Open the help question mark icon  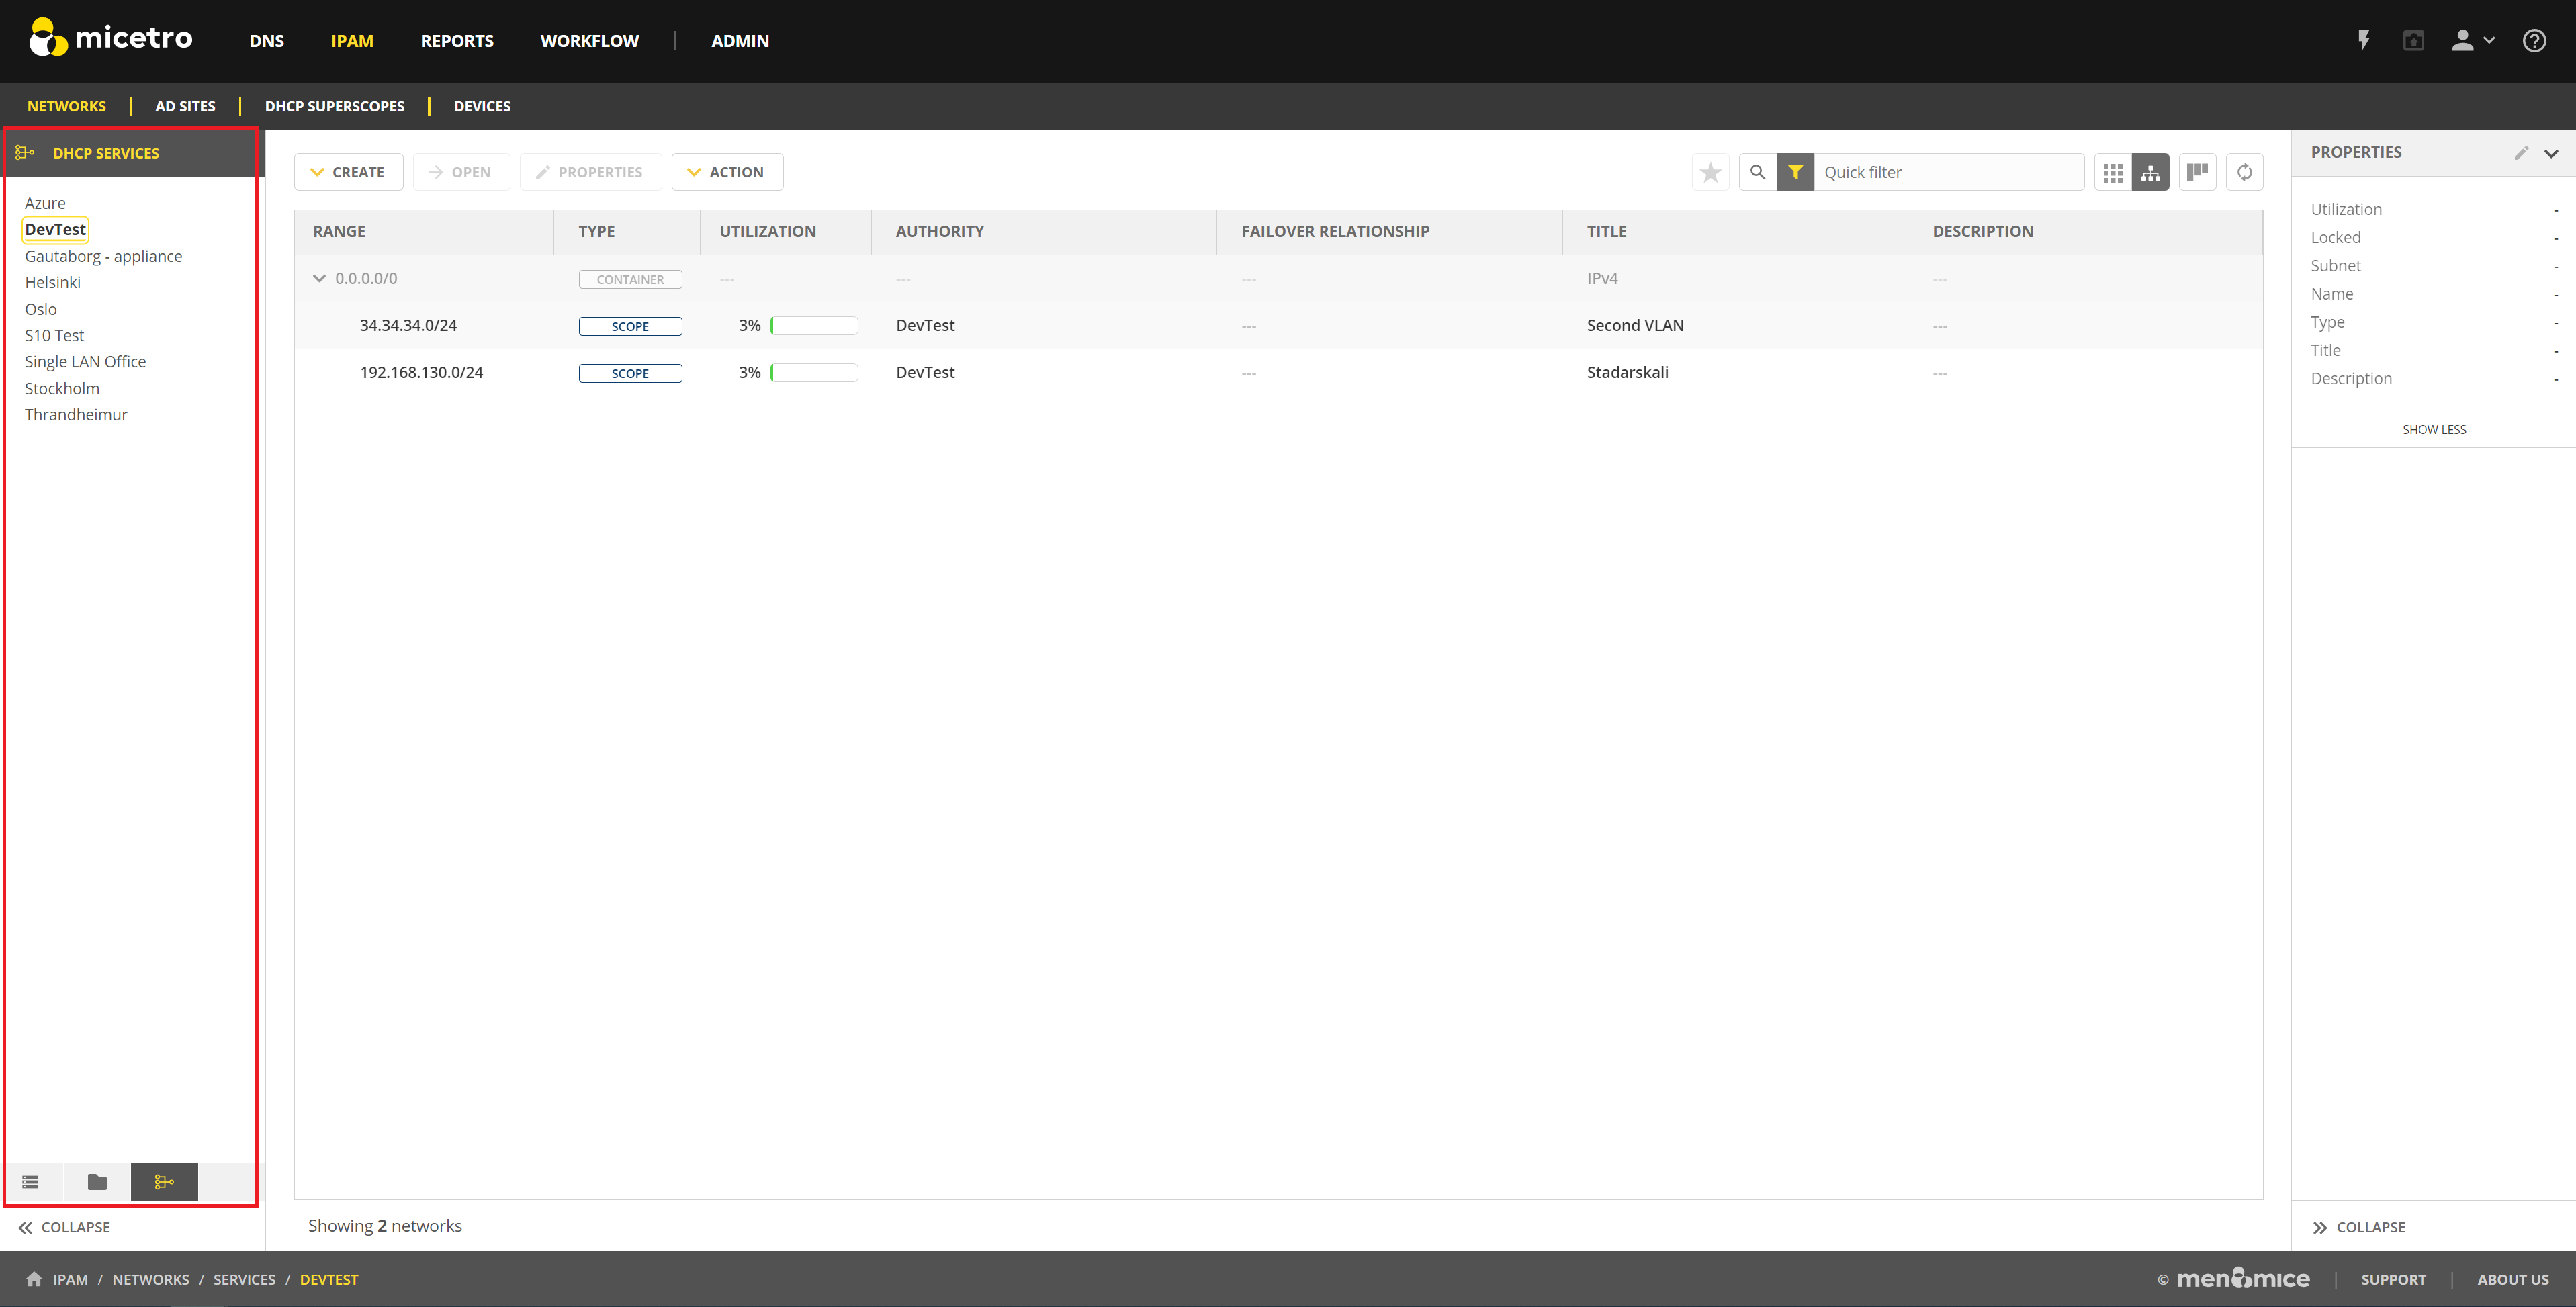pyautogui.click(x=2534, y=40)
